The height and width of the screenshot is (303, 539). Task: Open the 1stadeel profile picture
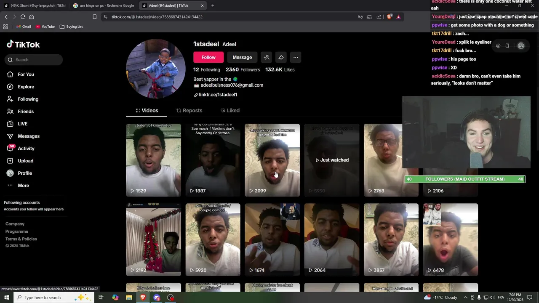pyautogui.click(x=156, y=69)
